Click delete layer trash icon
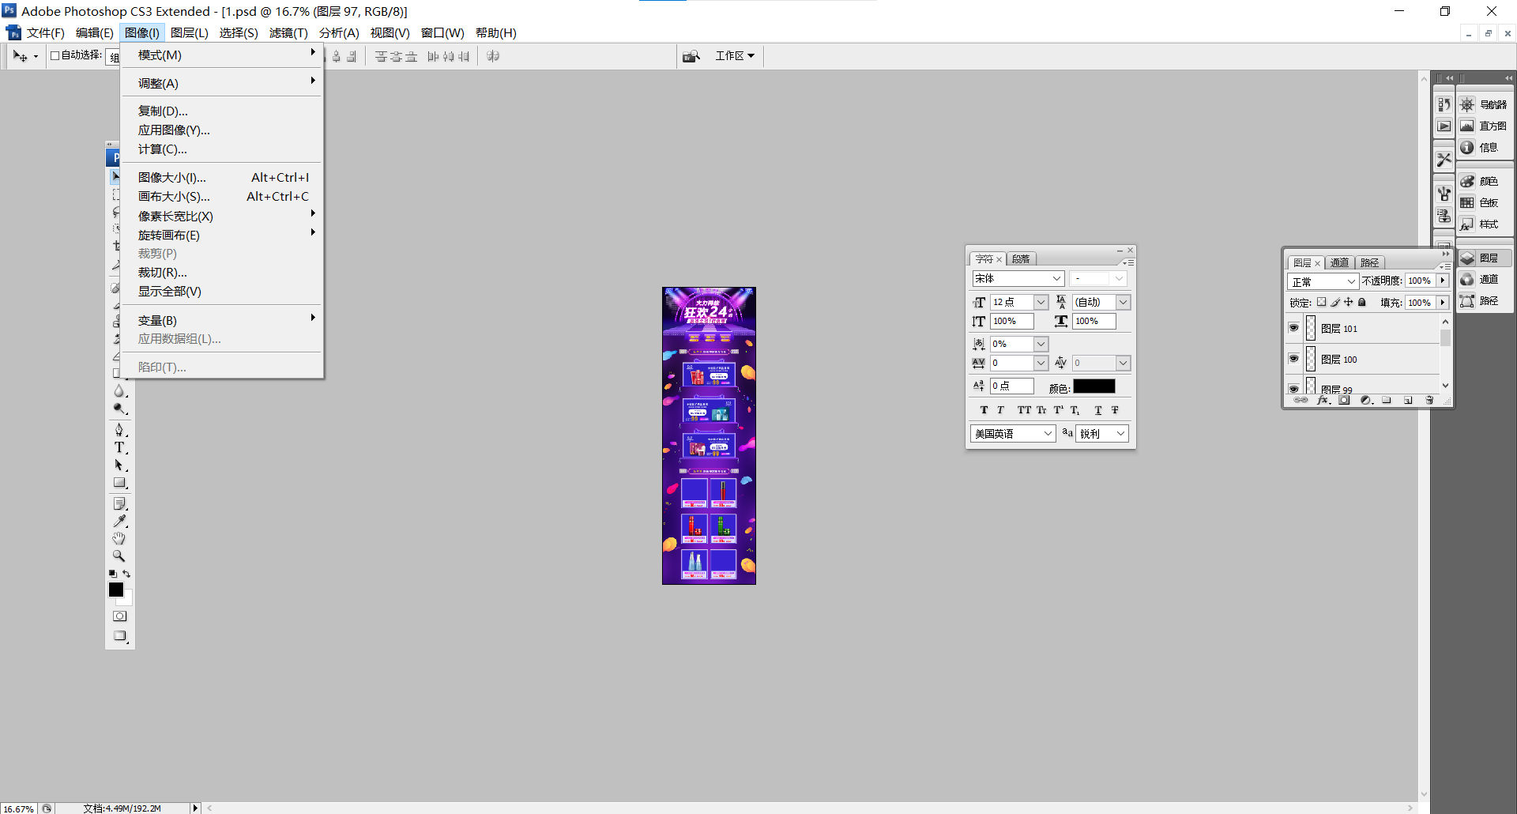This screenshot has height=814, width=1517. [x=1429, y=401]
